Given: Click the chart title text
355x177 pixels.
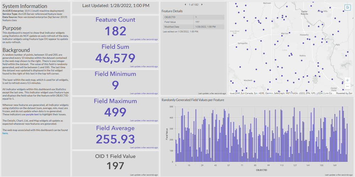Looking at the screenshot, I should coord(193,100).
